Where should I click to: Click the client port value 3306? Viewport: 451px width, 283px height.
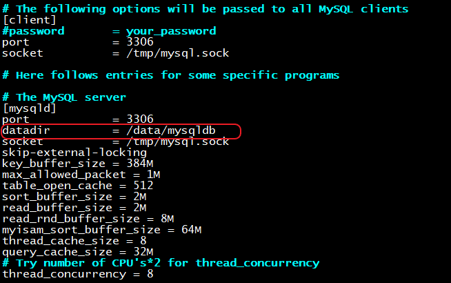(x=140, y=42)
